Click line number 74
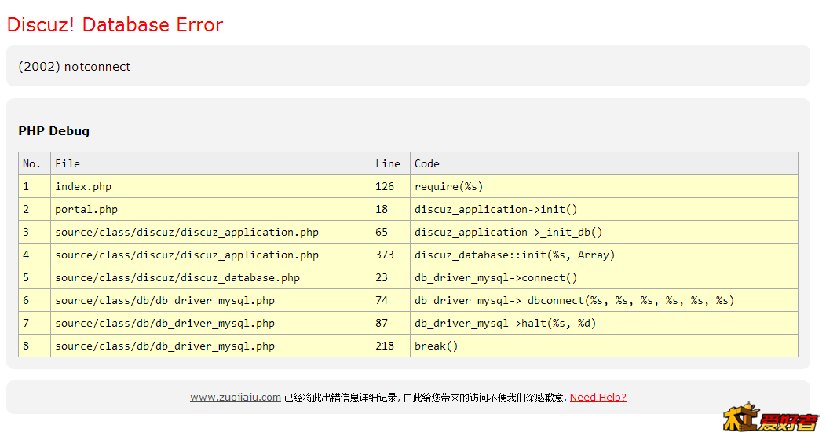826x436 pixels. 382,301
